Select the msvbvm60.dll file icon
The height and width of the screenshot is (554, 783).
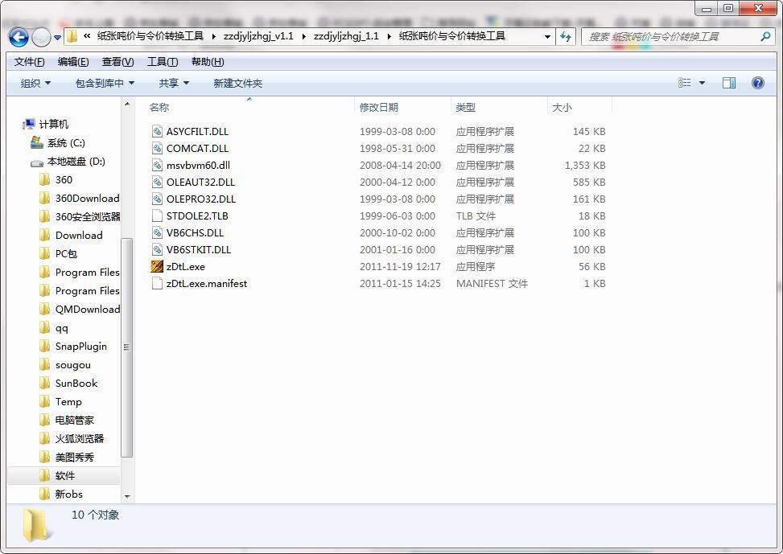(157, 165)
